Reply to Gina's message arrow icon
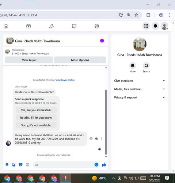Viewport: 175px width, 183px height. pyautogui.click(x=96, y=138)
